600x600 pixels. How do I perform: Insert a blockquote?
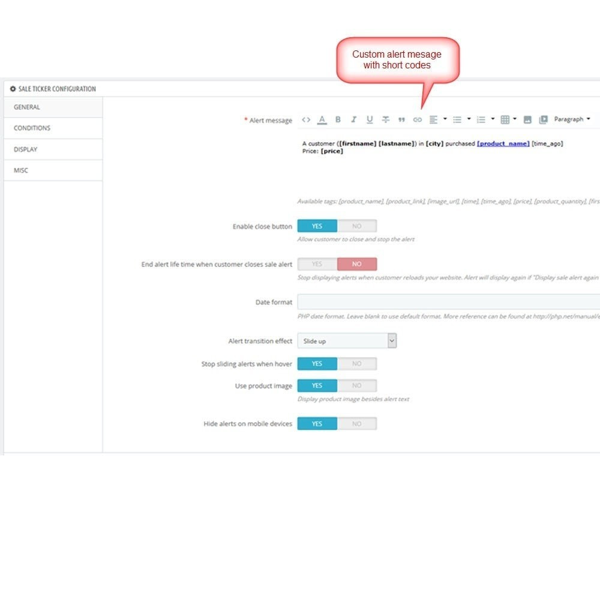401,120
